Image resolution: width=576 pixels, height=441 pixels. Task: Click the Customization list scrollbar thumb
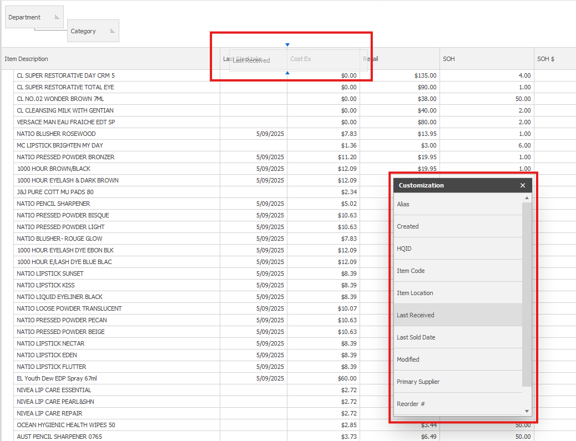(527, 294)
